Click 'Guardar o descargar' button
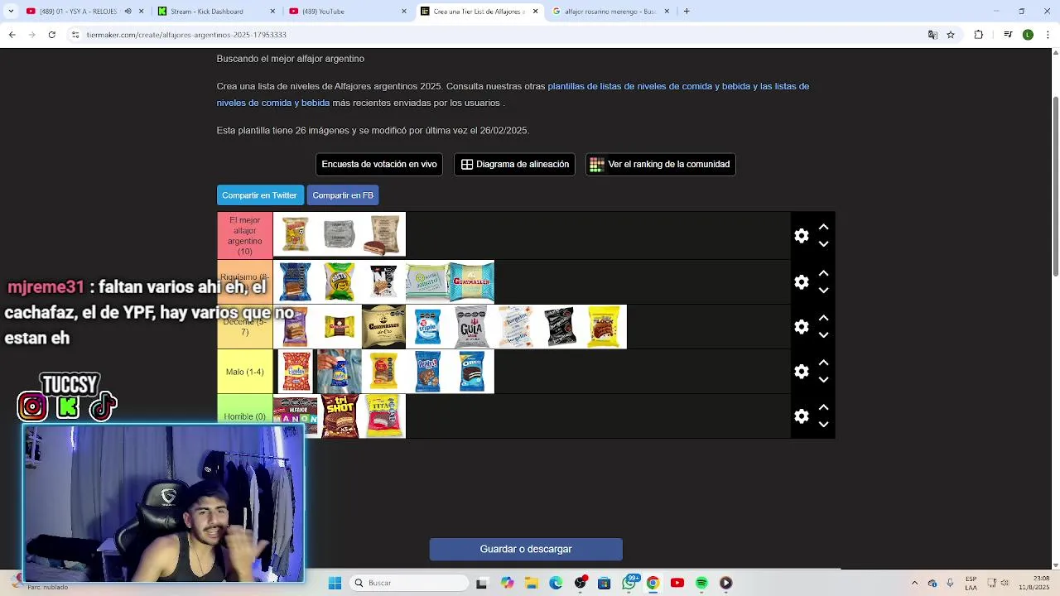This screenshot has height=596, width=1060. [526, 549]
